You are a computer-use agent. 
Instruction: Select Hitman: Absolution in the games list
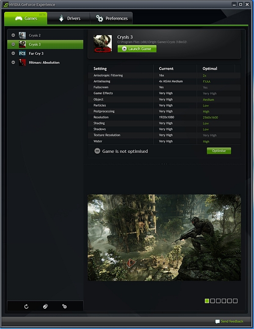(x=44, y=62)
